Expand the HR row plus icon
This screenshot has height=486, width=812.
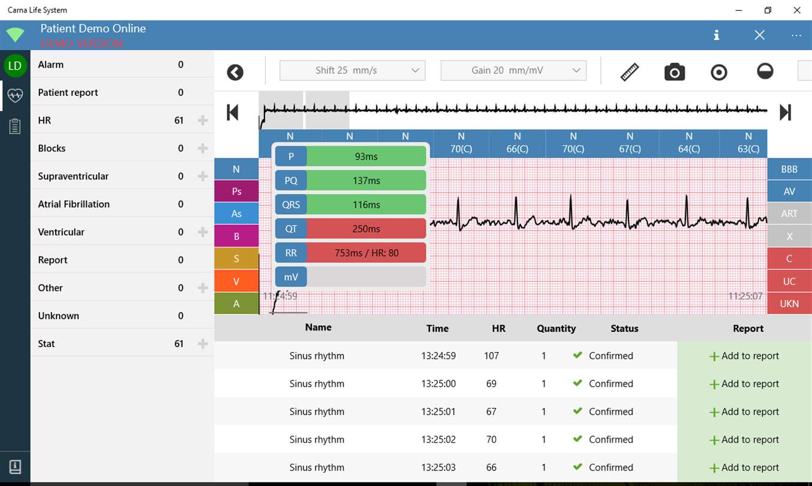click(x=203, y=121)
